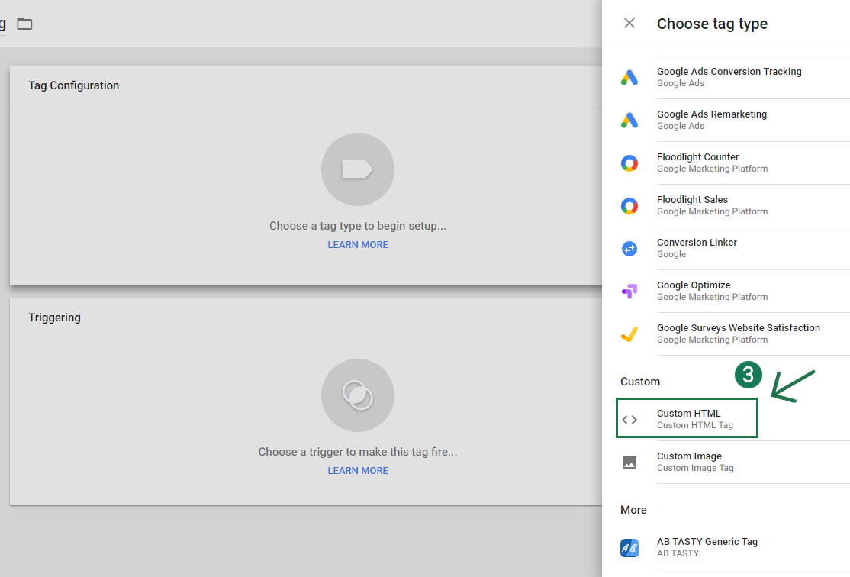Screen dimensions: 850x577
Task: Click the Google Ads Remarketing icon
Action: coord(629,120)
